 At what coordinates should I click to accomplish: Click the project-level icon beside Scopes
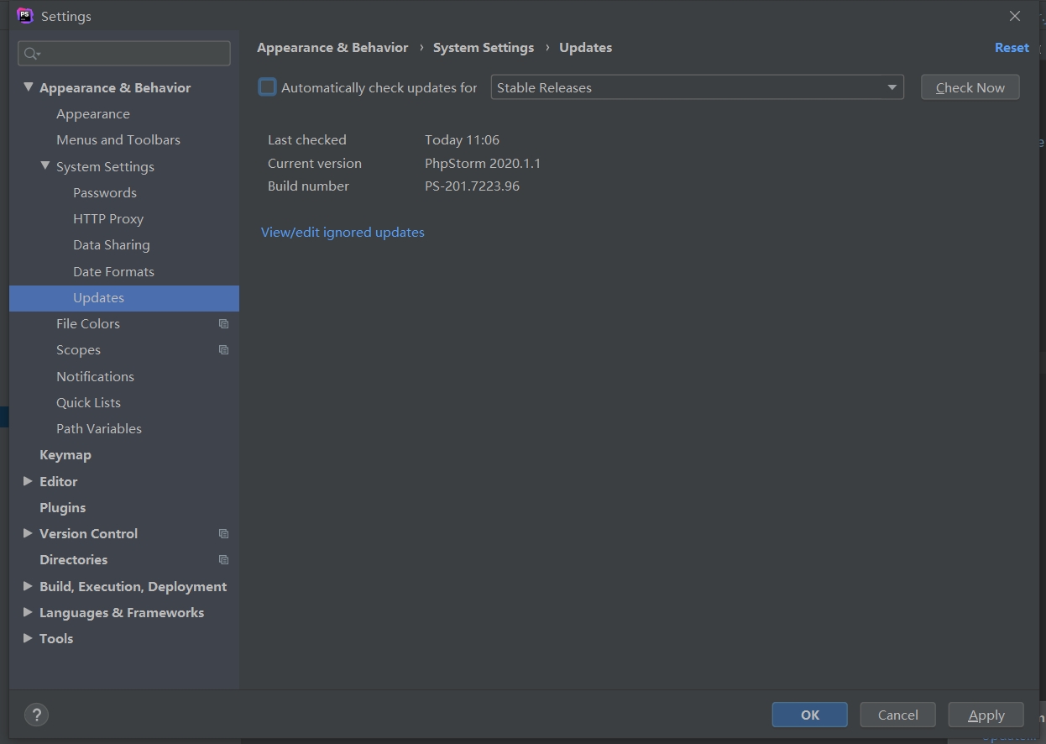tap(223, 350)
